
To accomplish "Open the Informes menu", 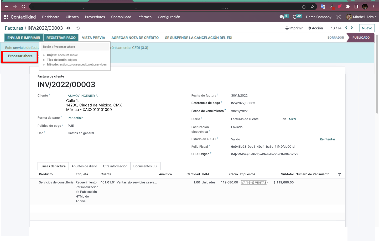I will coord(144,17).
